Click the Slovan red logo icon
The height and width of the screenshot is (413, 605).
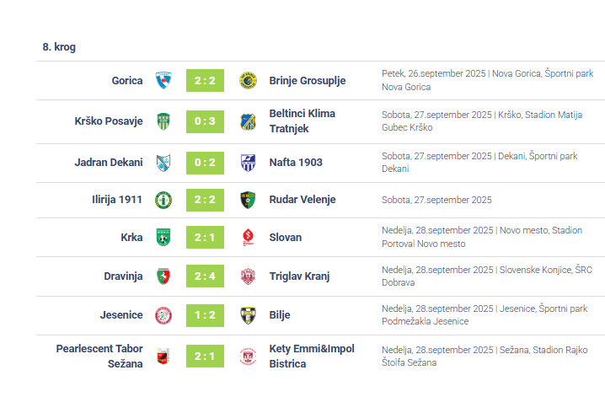pyautogui.click(x=248, y=238)
